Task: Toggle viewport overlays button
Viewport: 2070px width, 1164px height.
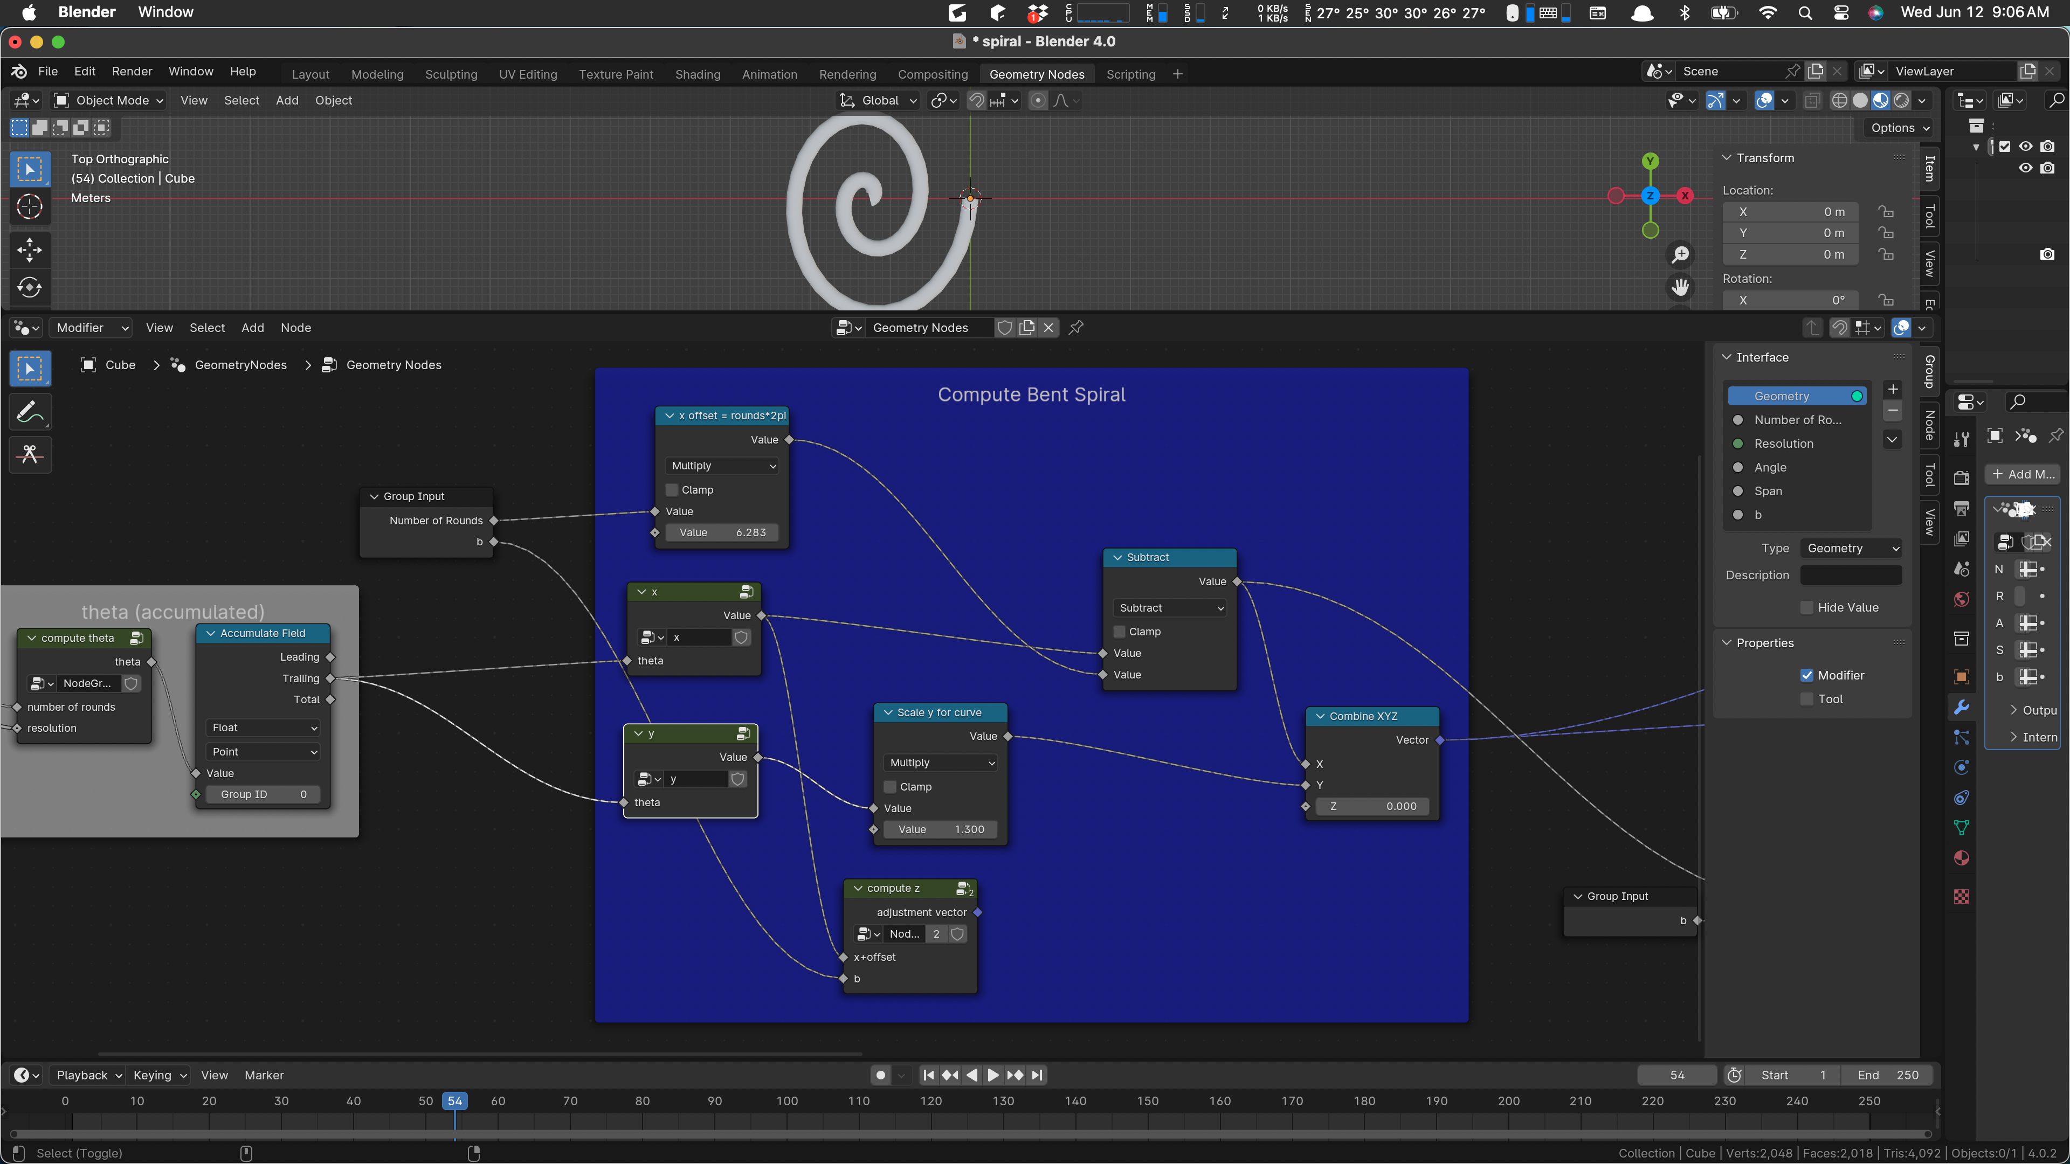Action: [1764, 100]
